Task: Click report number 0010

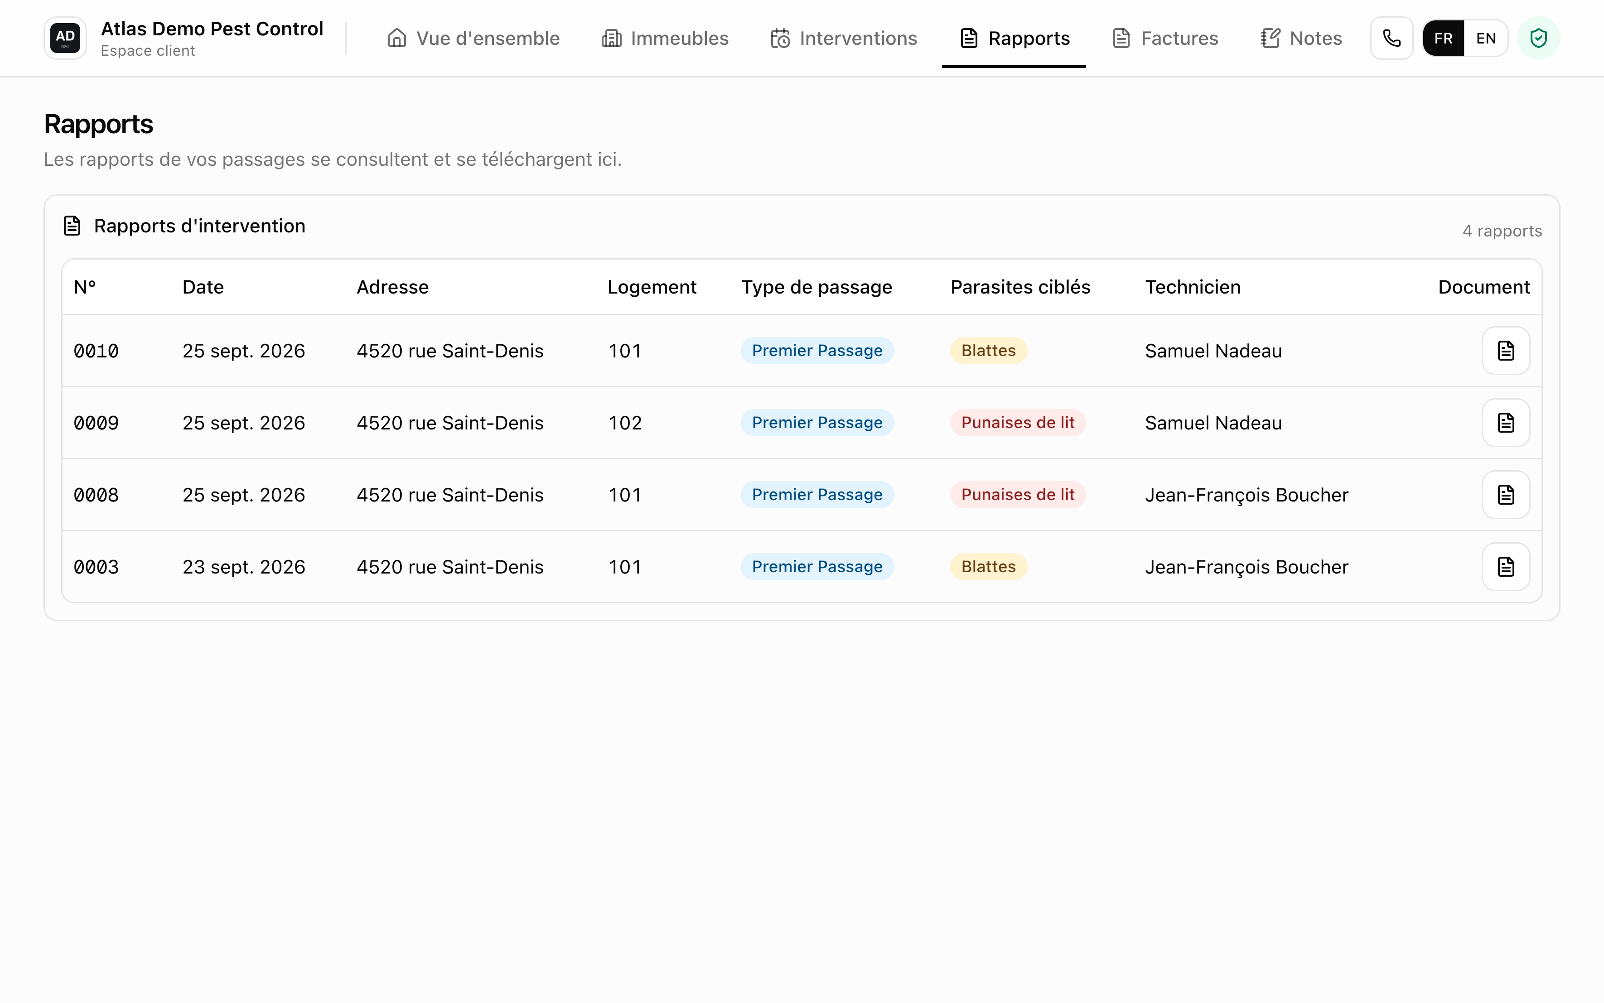Action: point(96,351)
